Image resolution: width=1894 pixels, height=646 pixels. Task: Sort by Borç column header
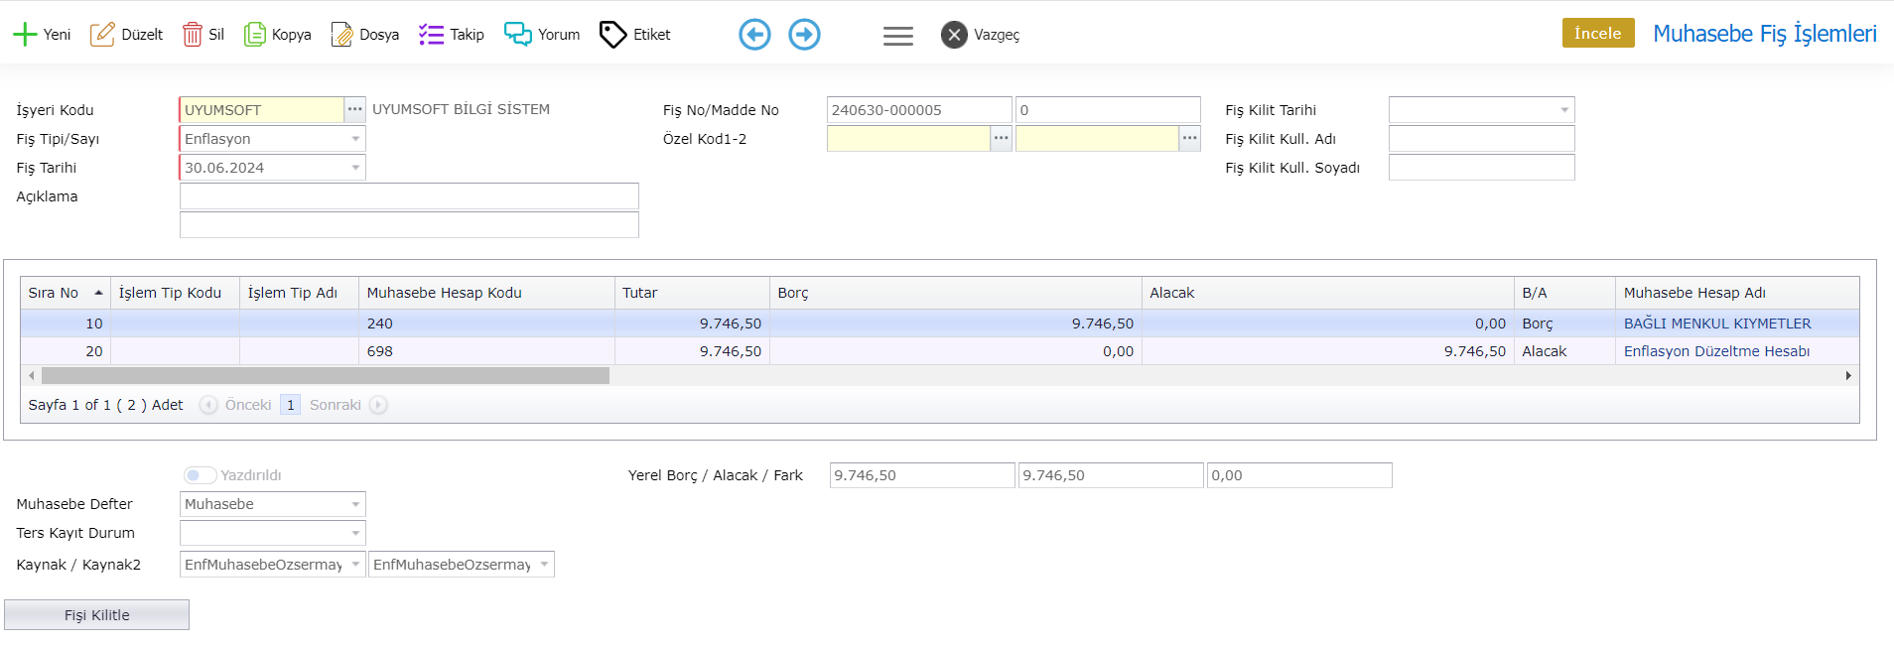(956, 293)
